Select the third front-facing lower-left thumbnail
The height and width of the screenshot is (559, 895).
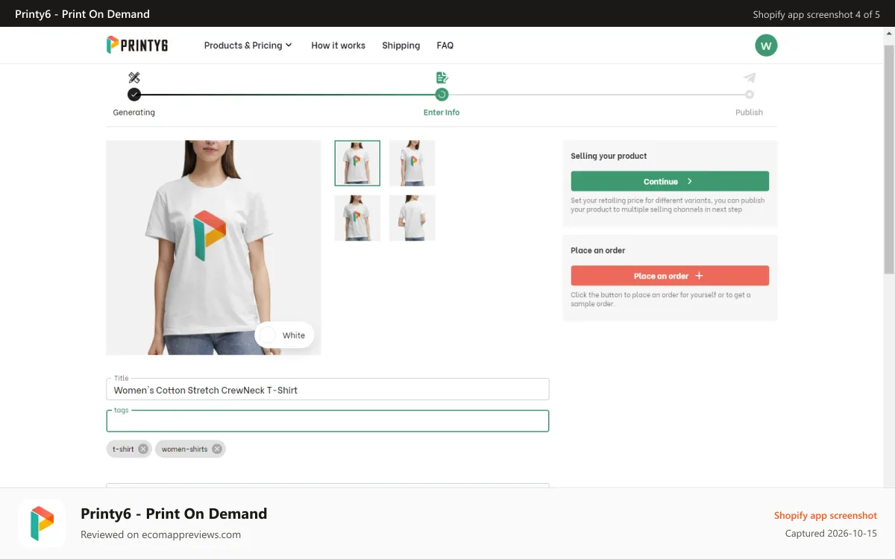pyautogui.click(x=357, y=218)
